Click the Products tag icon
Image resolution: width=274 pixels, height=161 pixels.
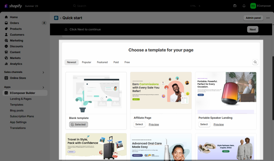coord(6,29)
